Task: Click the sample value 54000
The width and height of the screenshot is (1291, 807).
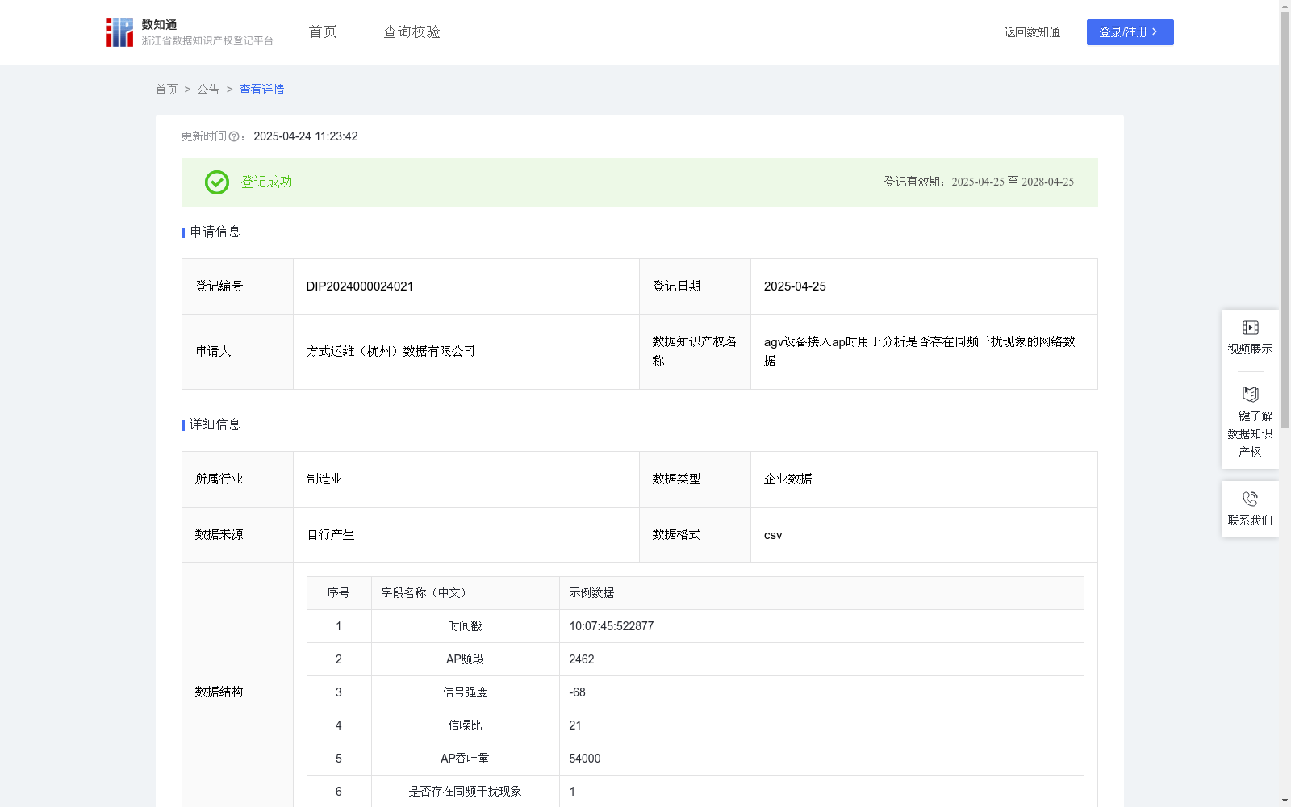Action: coord(585,759)
